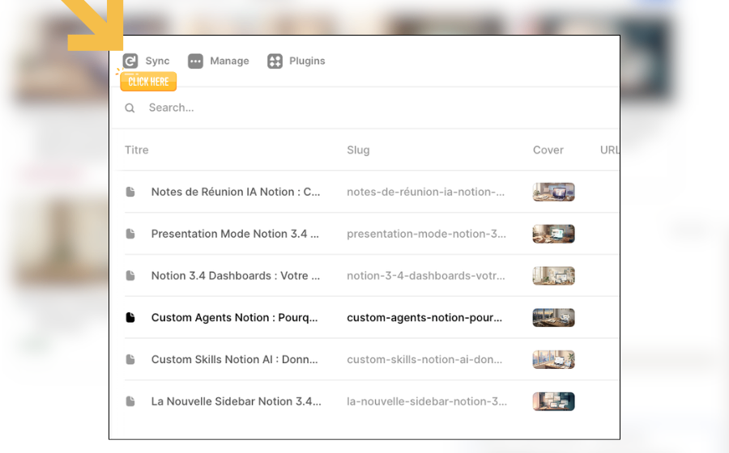Click slug presentation-mode-notion-3
Screen dimensions: 729x453
click(426, 234)
